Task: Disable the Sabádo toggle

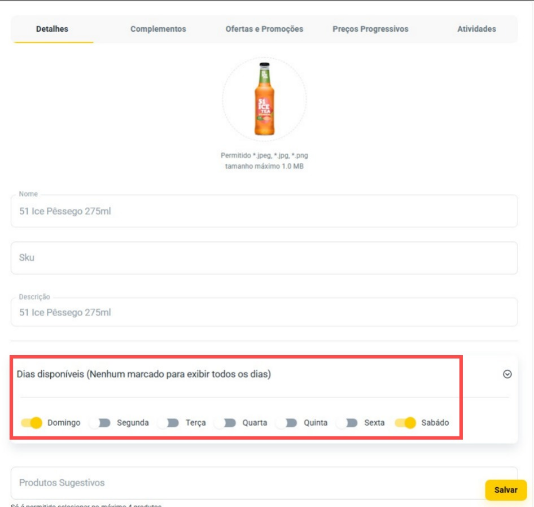Action: [x=405, y=422]
